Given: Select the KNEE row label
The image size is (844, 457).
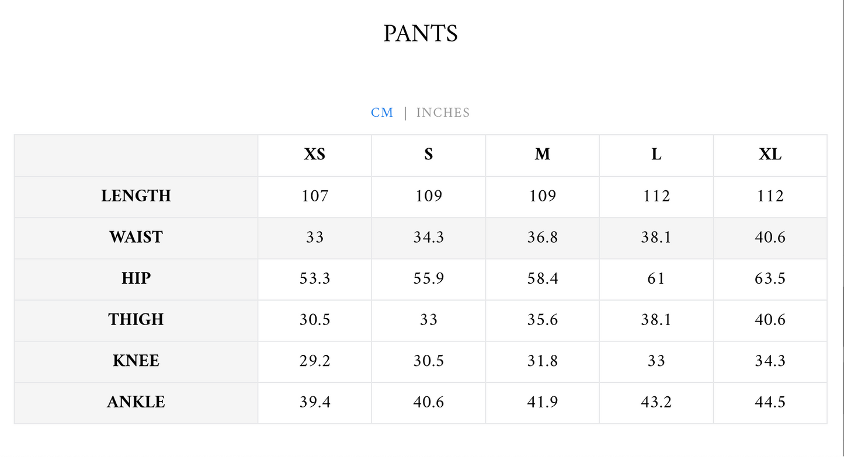Looking at the screenshot, I should (136, 361).
